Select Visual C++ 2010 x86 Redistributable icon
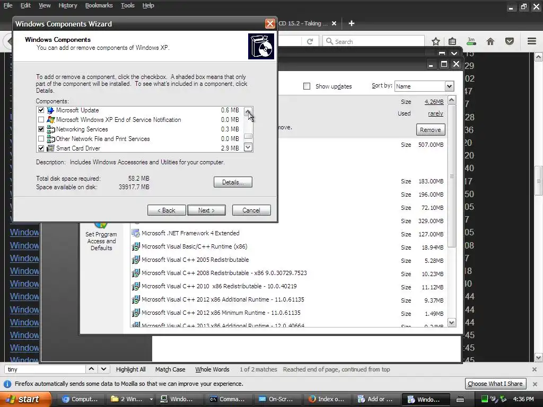The width and height of the screenshot is (543, 407). [136, 286]
